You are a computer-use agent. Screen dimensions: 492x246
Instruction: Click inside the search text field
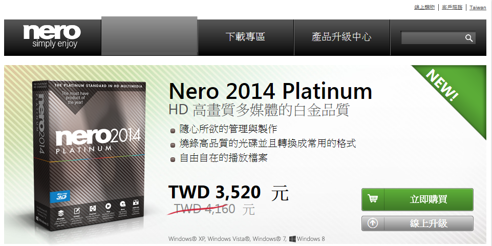click(x=433, y=38)
